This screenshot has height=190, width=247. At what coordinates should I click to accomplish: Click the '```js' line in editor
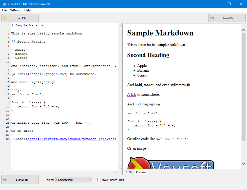[x=16, y=90]
